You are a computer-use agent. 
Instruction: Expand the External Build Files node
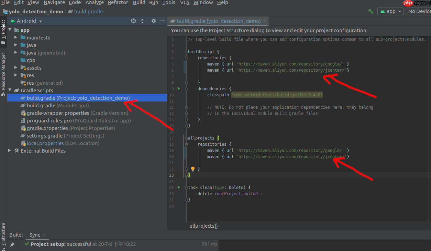pyautogui.click(x=10, y=151)
